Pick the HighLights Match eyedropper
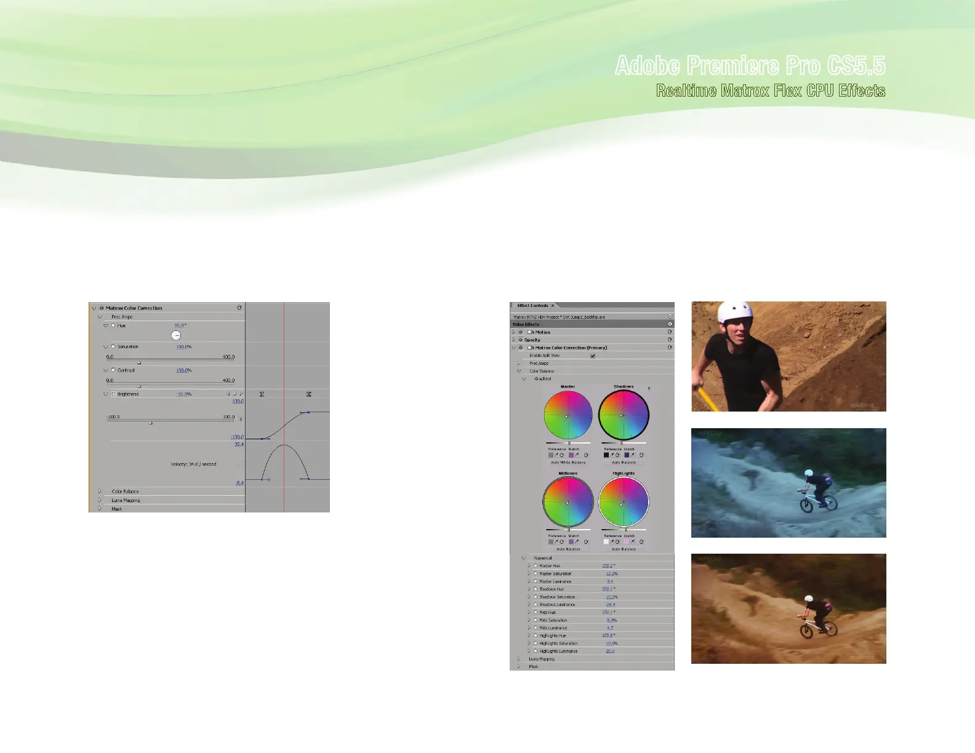This screenshot has width=975, height=753. pyautogui.click(x=632, y=542)
